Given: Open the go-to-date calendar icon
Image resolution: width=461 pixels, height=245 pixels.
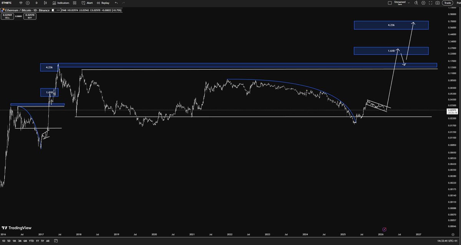Looking at the screenshot, I should pyautogui.click(x=56, y=241).
